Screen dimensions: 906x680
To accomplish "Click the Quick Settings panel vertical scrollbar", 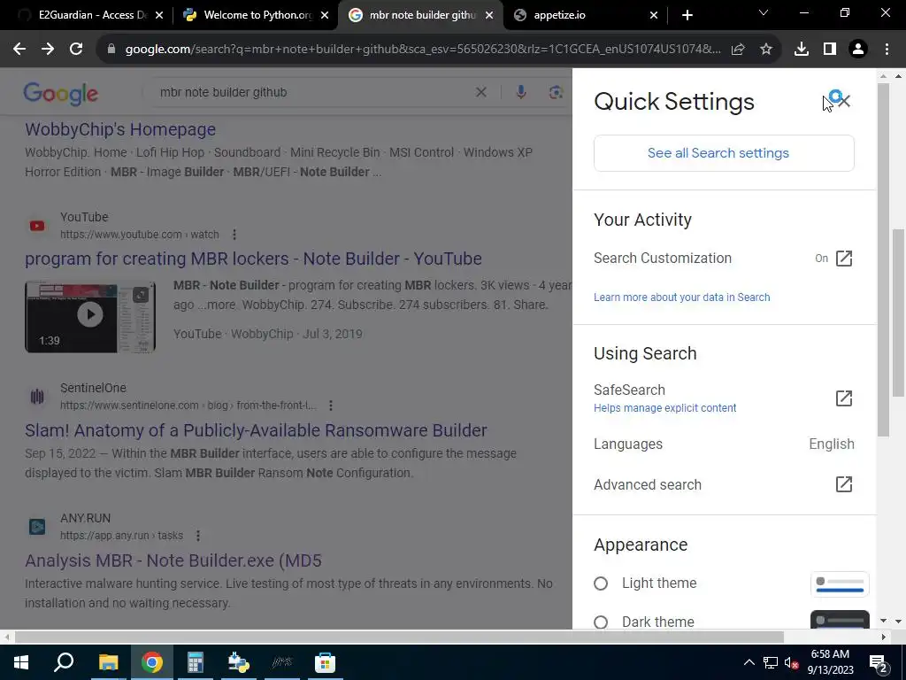I will point(883,260).
